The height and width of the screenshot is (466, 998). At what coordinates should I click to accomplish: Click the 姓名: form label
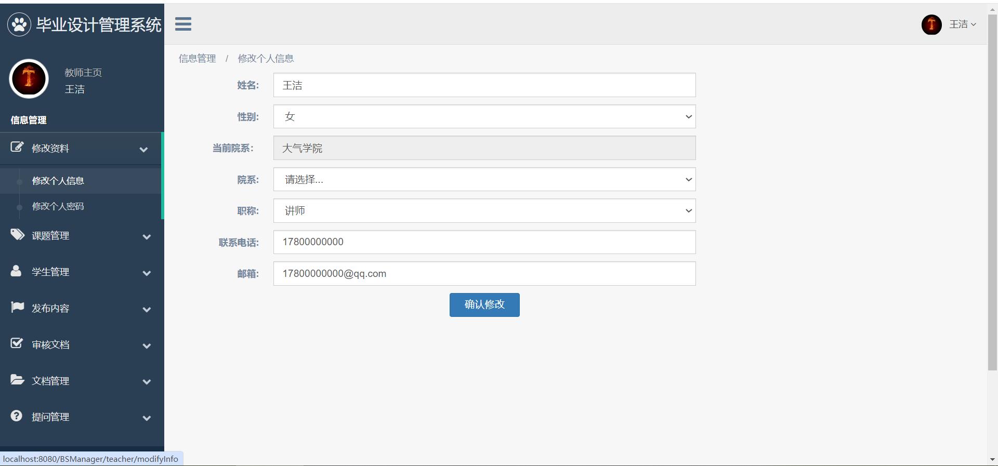coord(248,85)
